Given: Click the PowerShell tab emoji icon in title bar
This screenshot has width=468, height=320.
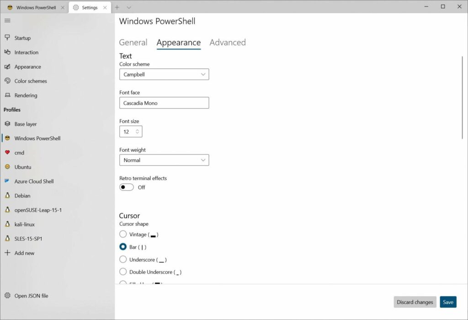Looking at the screenshot, I should coord(10,7).
